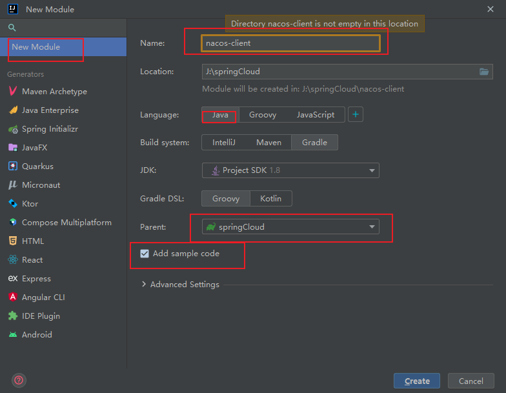This screenshot has width=506, height=393.
Task: Click the Cancel button
Action: 471,381
